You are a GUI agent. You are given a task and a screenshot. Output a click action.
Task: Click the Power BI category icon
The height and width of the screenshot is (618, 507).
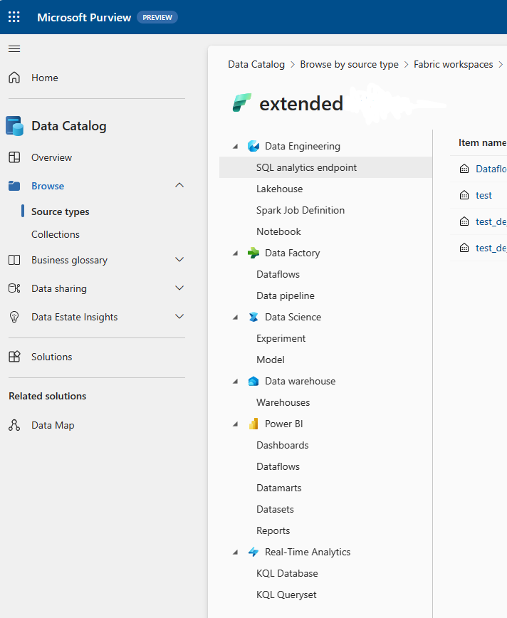click(x=254, y=424)
